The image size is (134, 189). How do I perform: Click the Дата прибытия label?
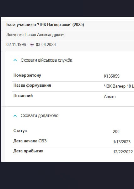[x=28, y=151]
